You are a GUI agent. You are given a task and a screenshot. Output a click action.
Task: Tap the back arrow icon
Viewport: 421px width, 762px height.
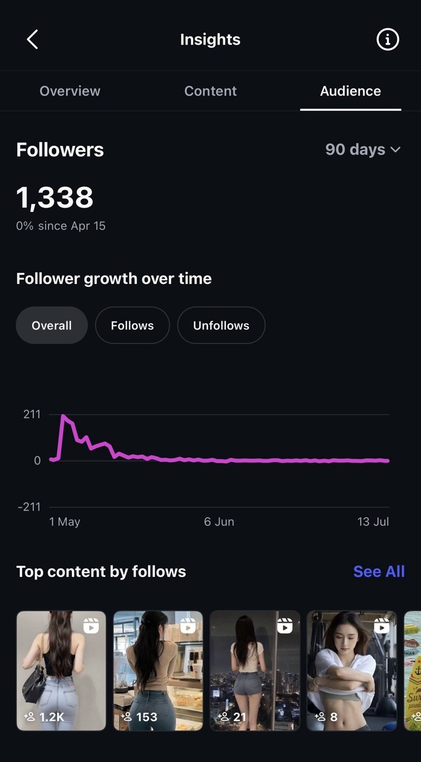point(32,40)
